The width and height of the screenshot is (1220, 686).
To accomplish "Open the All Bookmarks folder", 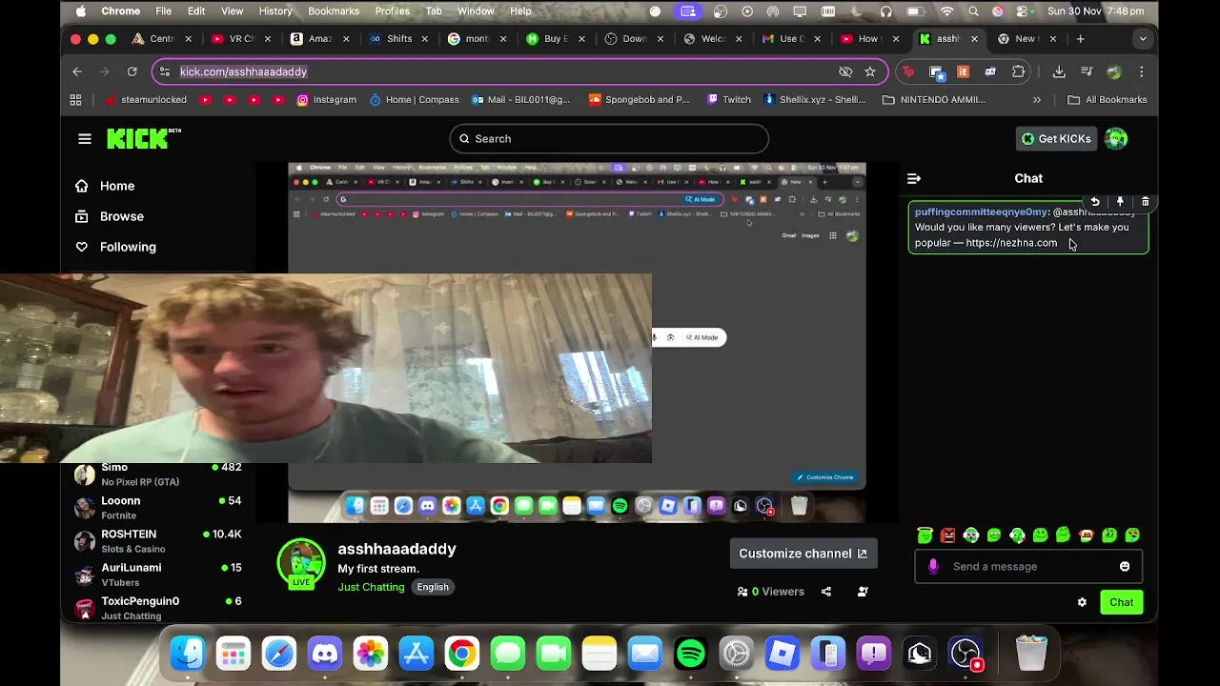I will click(x=1108, y=99).
